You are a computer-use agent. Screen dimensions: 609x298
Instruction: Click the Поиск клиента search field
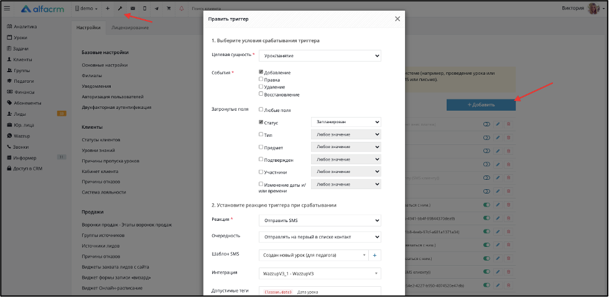pyautogui.click(x=207, y=9)
